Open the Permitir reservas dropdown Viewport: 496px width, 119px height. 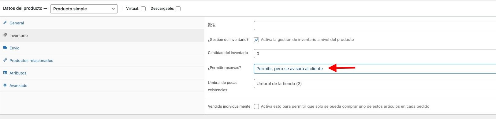(375, 69)
